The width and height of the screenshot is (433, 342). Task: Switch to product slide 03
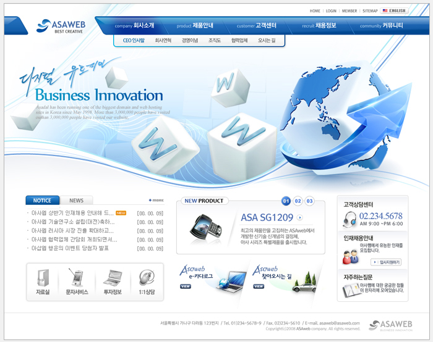coord(310,201)
